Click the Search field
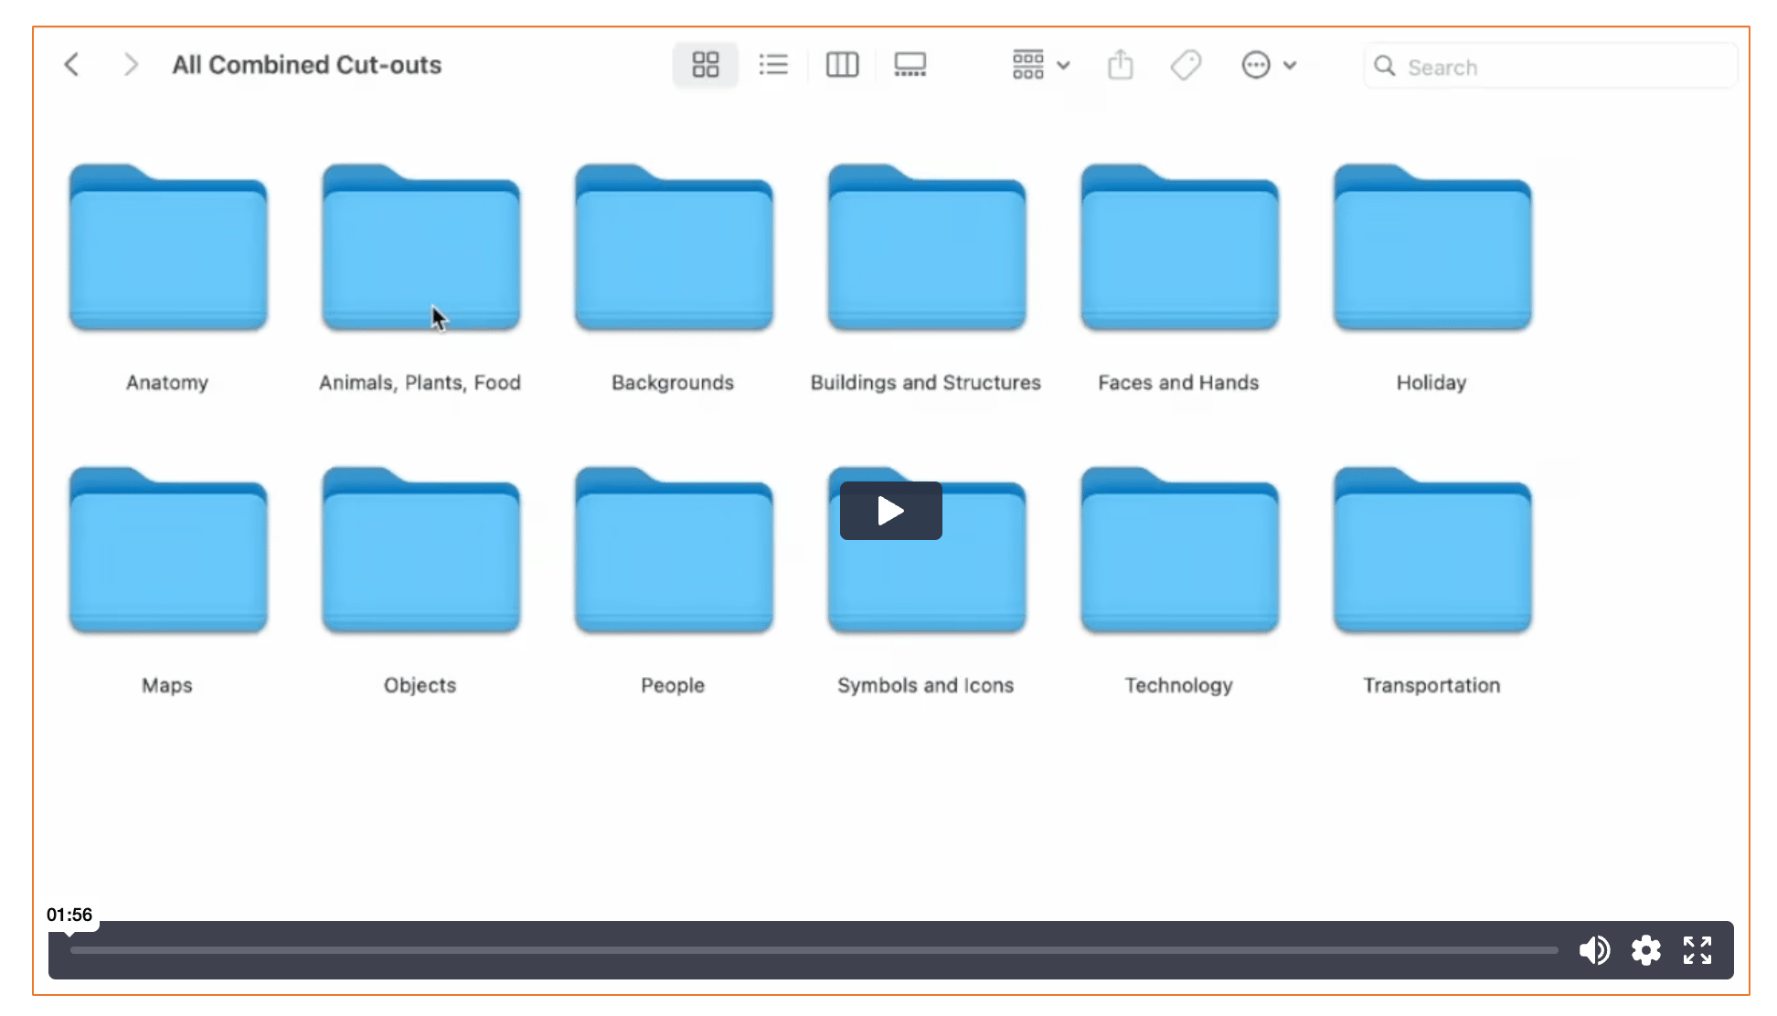This screenshot has height=1016, width=1777. pos(1554,67)
